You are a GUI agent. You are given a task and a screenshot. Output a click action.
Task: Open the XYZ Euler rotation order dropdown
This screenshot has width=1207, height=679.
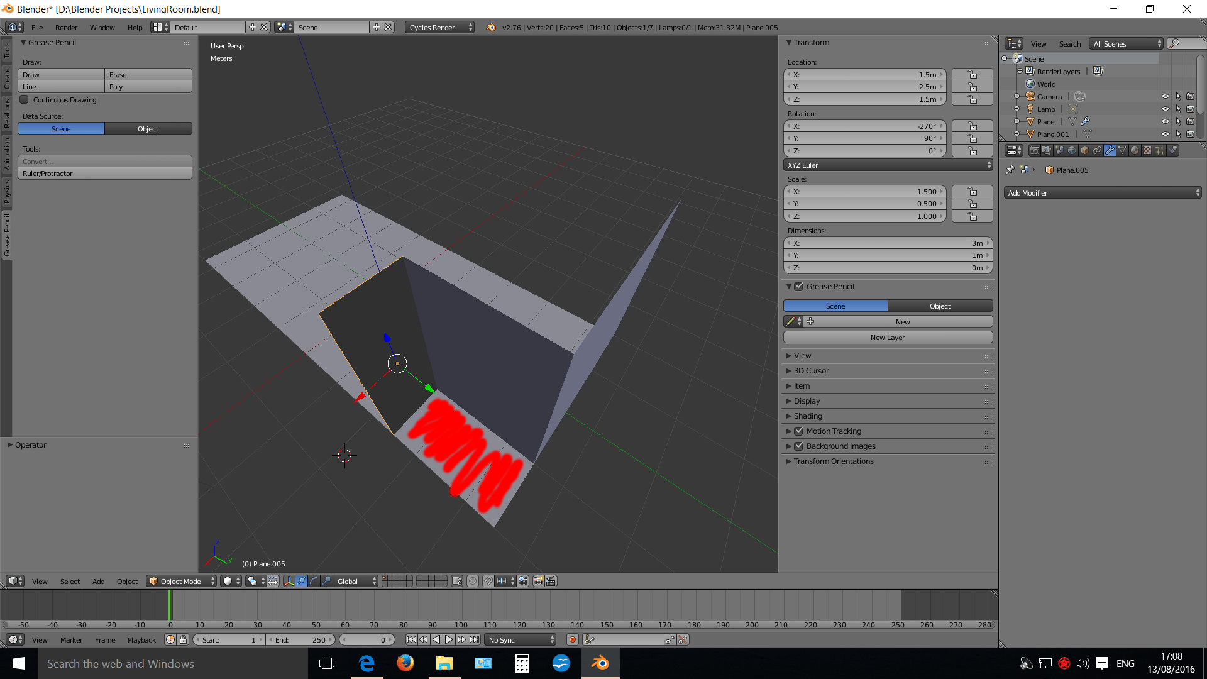888,165
